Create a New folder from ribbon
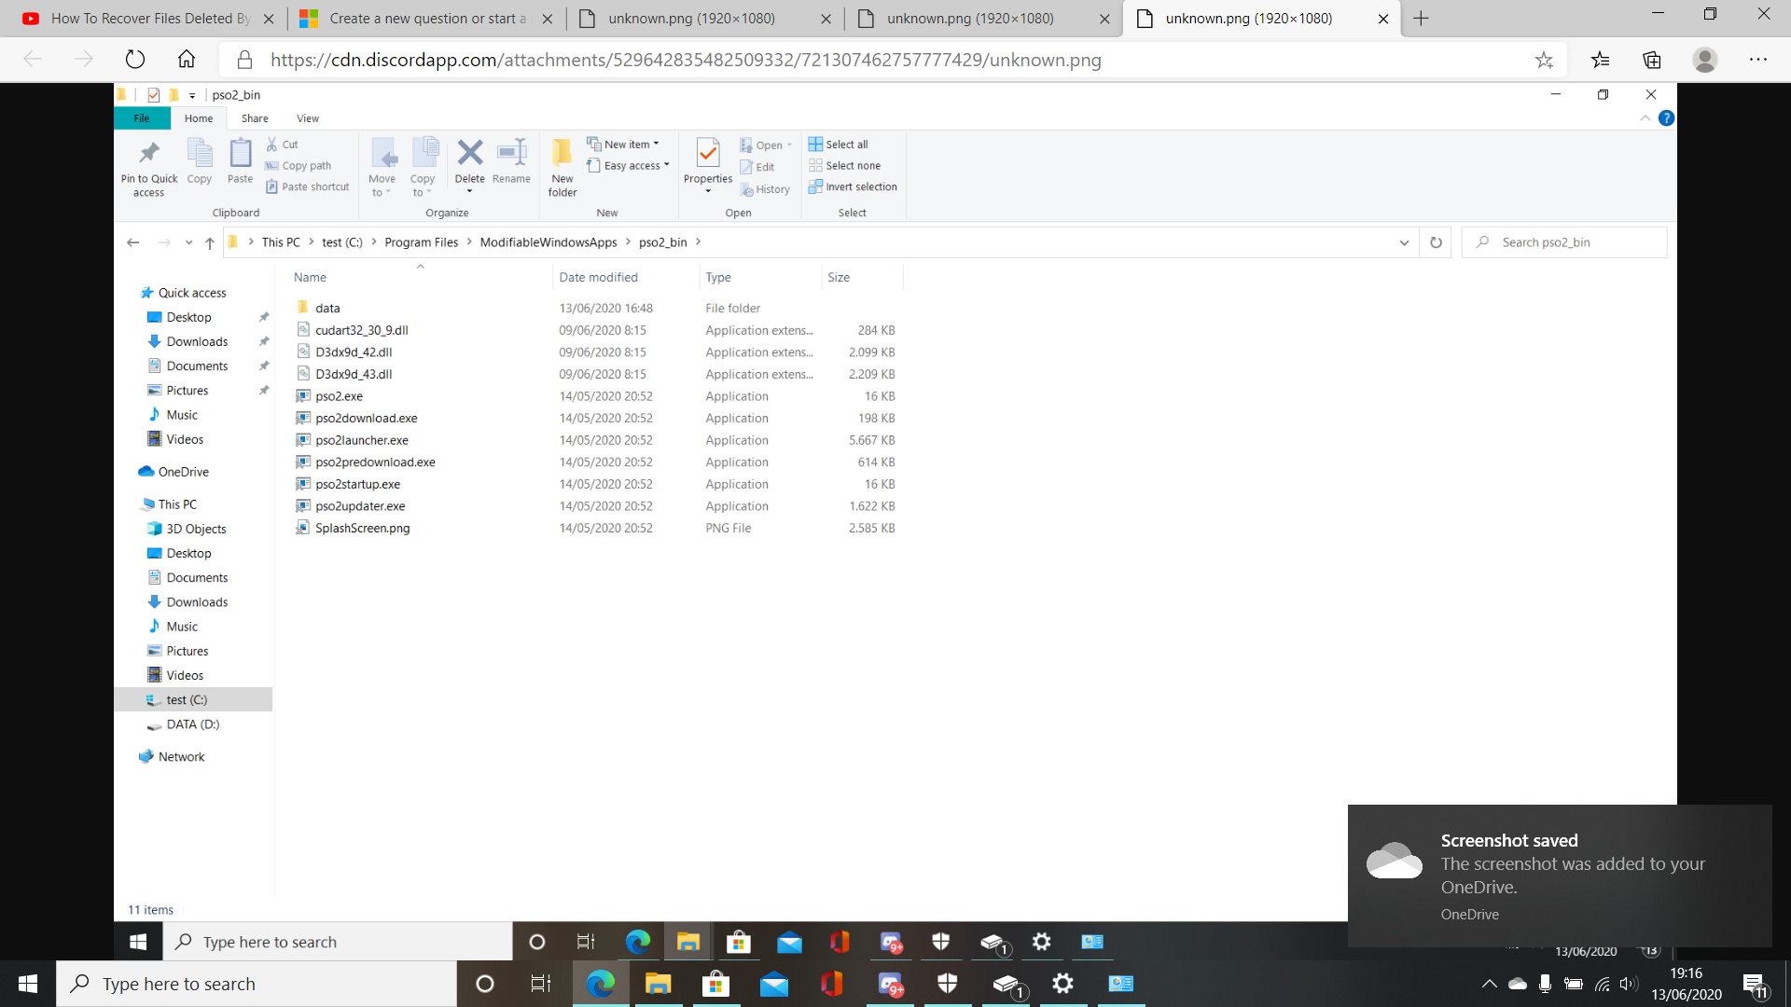Image resolution: width=1791 pixels, height=1007 pixels. (562, 168)
